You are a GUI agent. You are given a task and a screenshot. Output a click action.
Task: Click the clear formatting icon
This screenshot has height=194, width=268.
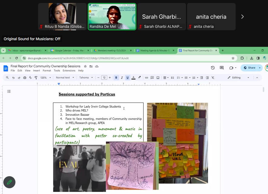pyautogui.click(x=213, y=78)
